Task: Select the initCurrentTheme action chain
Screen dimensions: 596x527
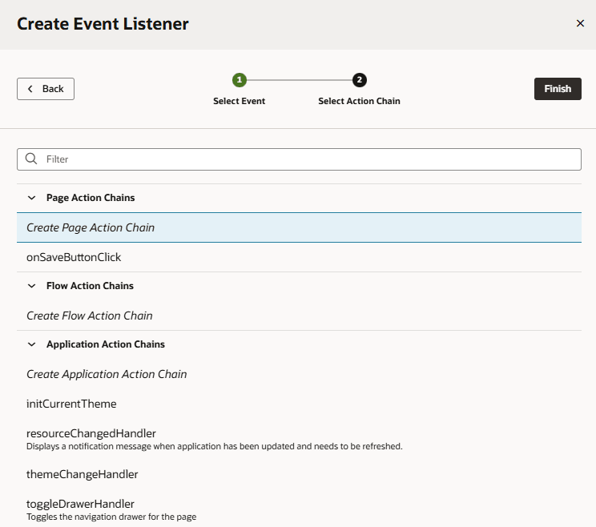Action: click(x=299, y=404)
